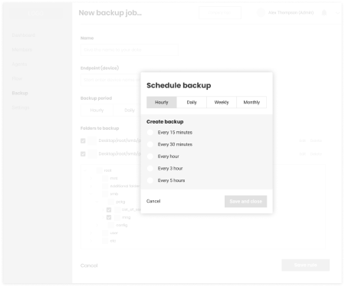Expand the user account dropdown chevron
The width and height of the screenshot is (345, 287).
[337, 13]
